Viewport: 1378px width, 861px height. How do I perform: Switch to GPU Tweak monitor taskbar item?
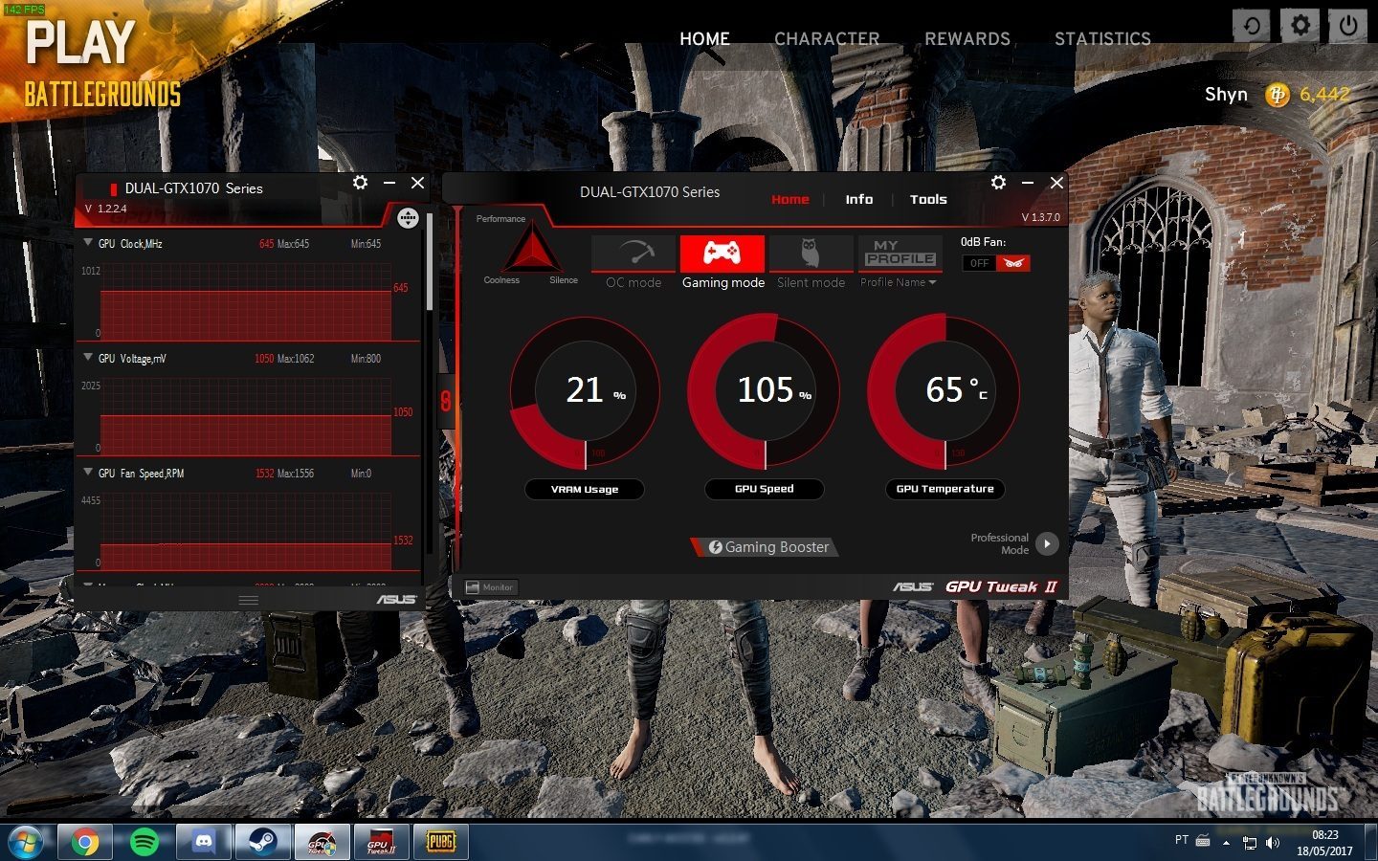click(322, 842)
